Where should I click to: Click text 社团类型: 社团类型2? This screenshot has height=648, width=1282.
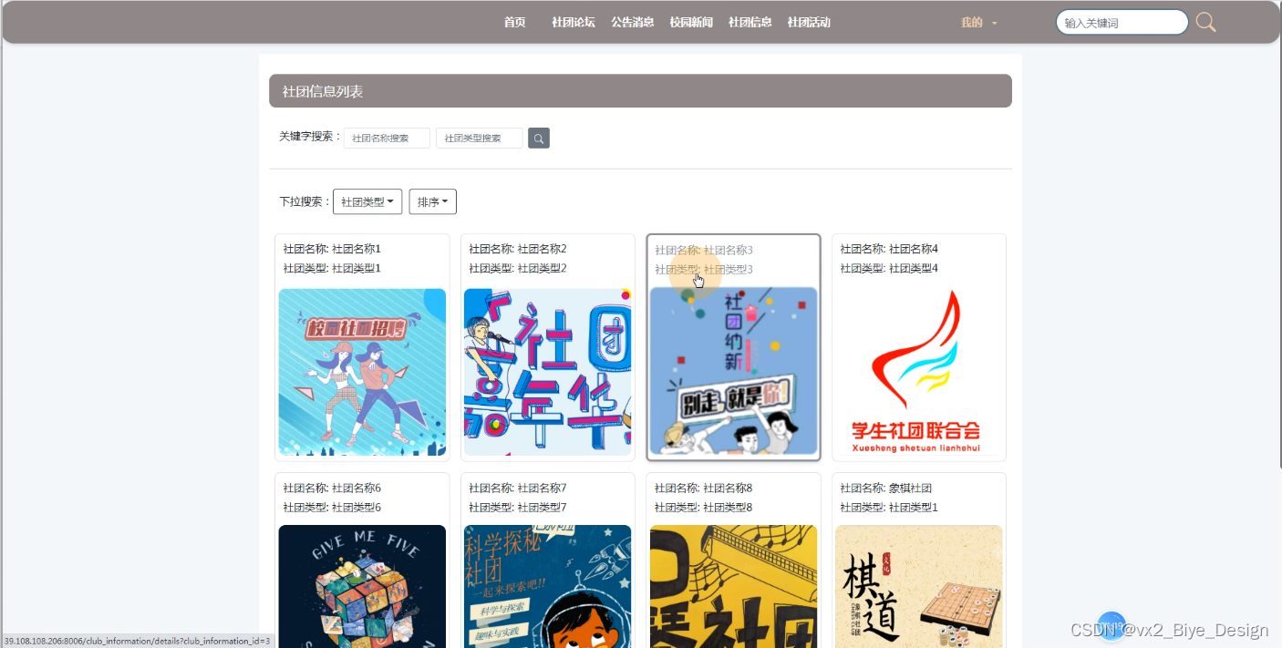[x=518, y=268]
